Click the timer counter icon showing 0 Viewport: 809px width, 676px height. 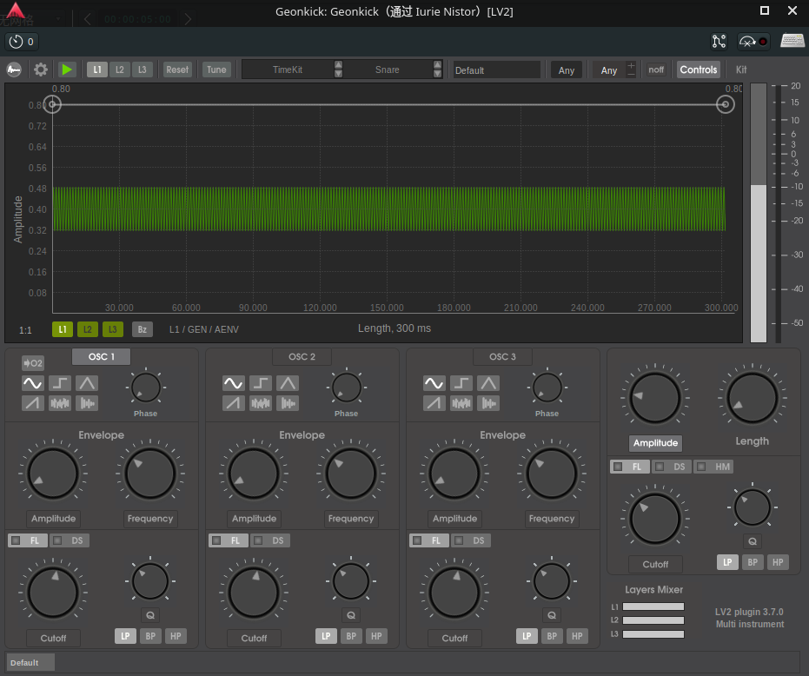[23, 42]
